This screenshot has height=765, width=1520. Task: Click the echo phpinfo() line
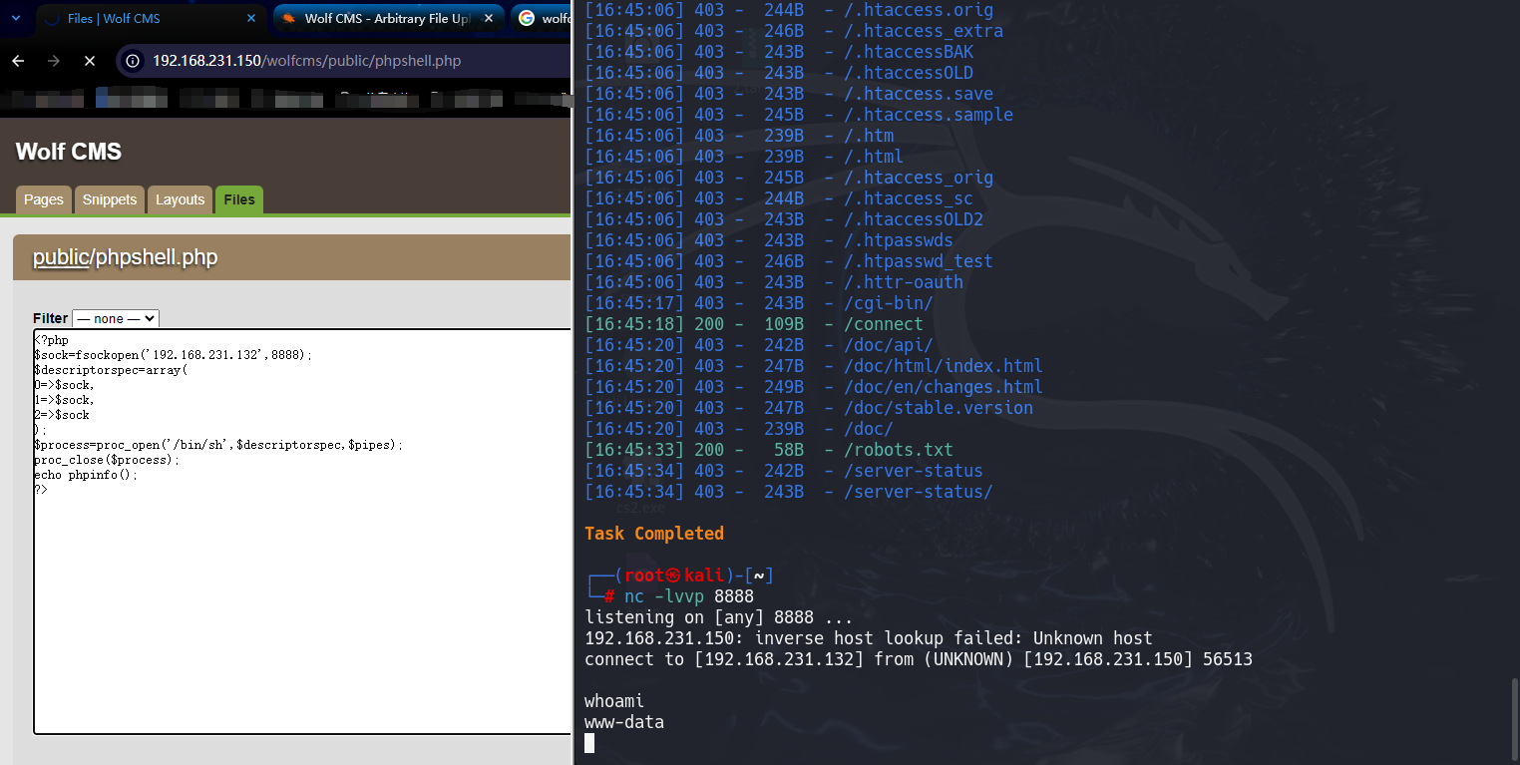pyautogui.click(x=86, y=475)
